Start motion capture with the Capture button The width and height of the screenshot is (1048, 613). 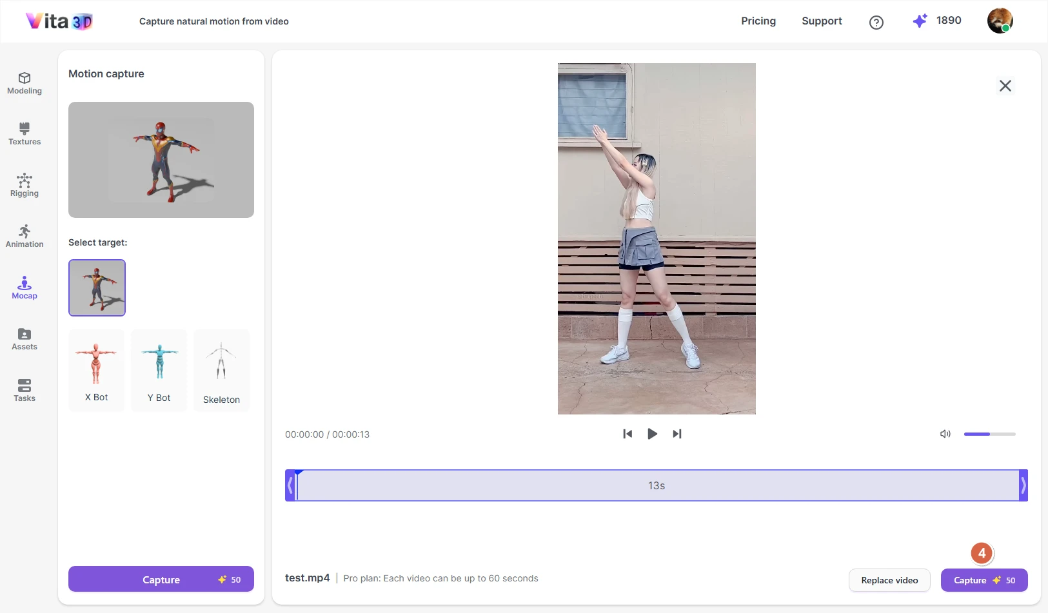[x=984, y=579]
